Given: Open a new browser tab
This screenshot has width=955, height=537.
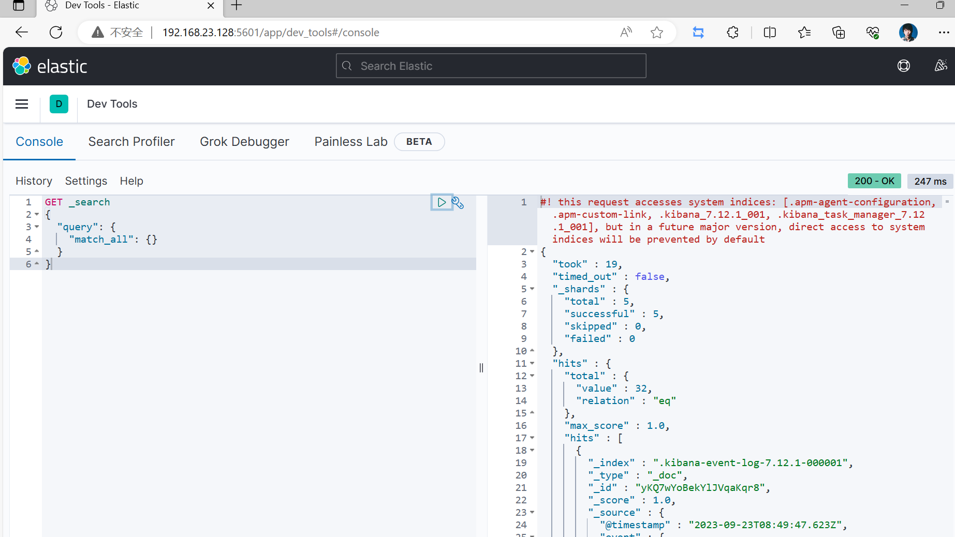Looking at the screenshot, I should pyautogui.click(x=237, y=6).
